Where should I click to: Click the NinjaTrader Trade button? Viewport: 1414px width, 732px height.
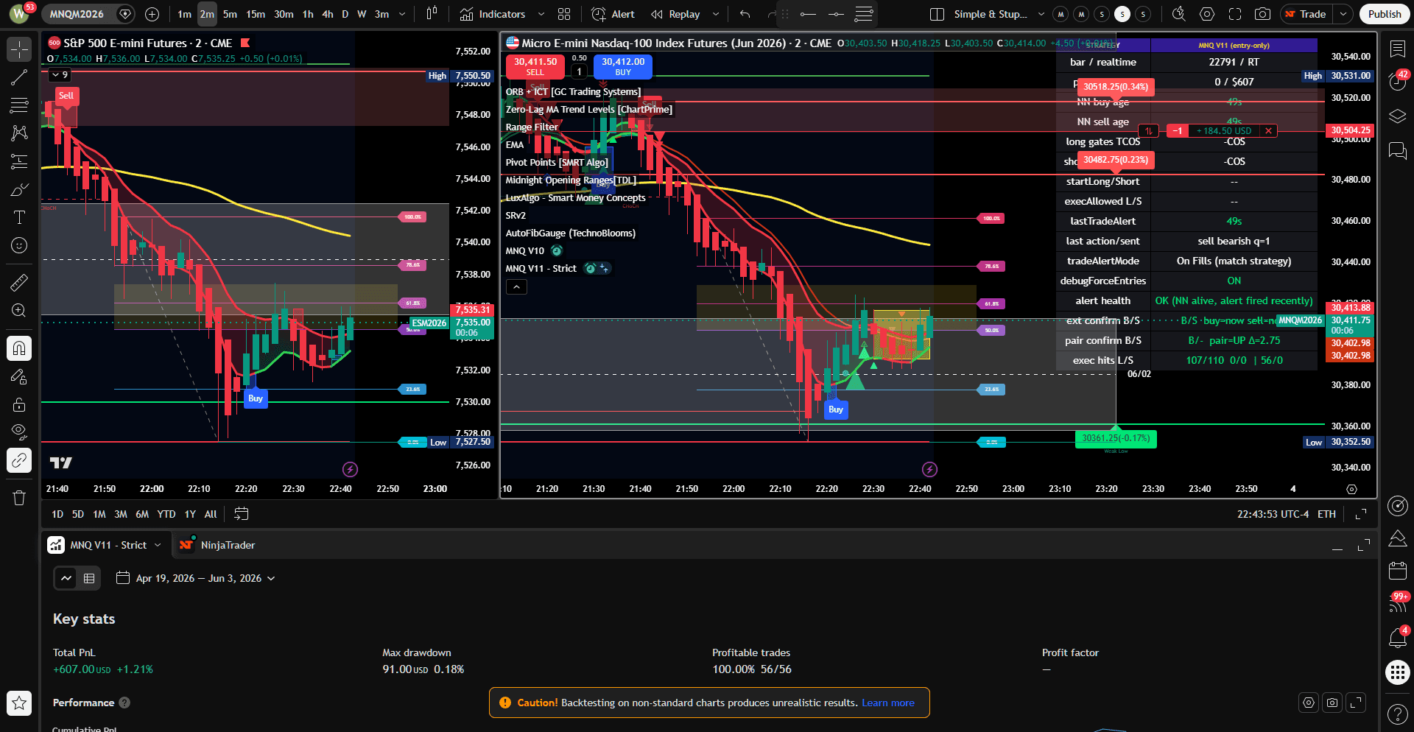1306,14
